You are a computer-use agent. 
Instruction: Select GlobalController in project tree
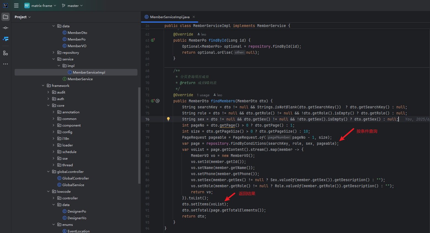tap(75, 178)
